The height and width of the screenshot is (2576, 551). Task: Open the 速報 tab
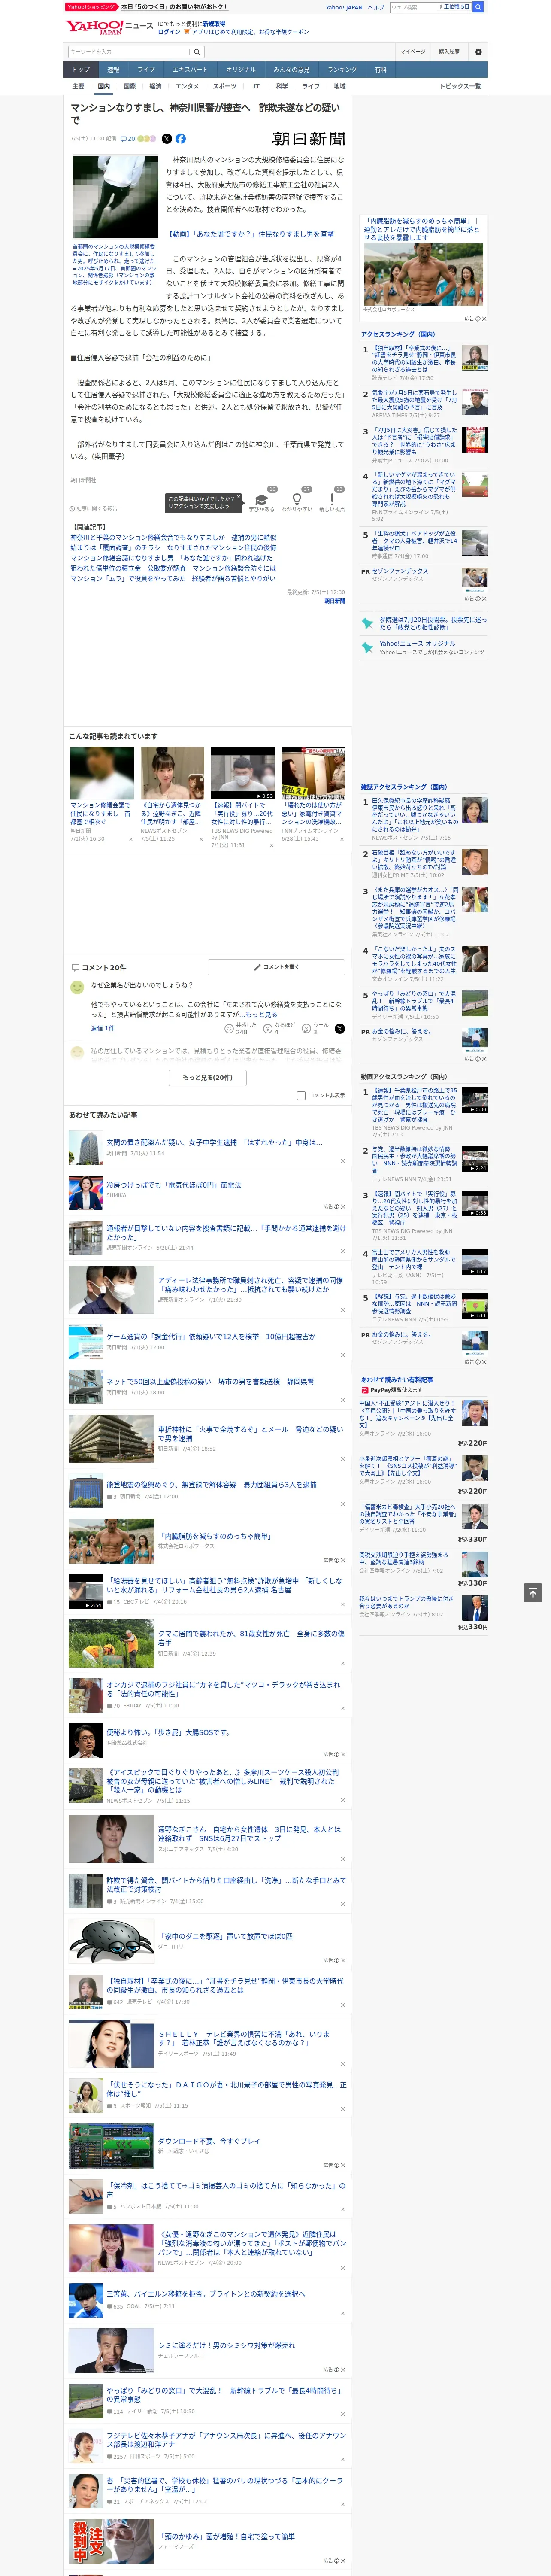tap(113, 70)
